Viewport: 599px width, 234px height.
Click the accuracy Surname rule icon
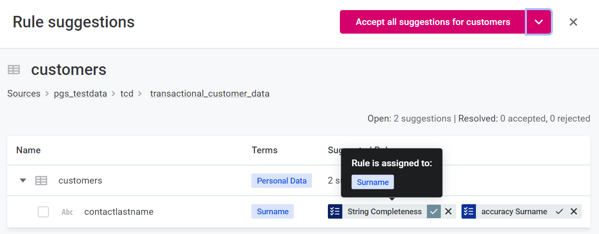pyautogui.click(x=469, y=211)
